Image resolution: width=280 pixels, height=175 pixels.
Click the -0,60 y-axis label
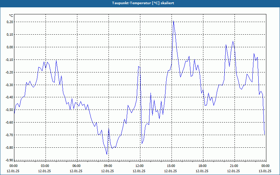(9, 122)
